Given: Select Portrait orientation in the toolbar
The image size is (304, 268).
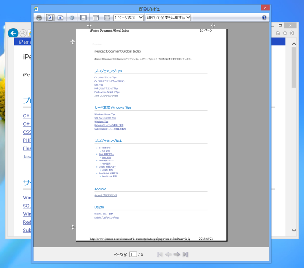Looking at the screenshot, I should [x=50, y=17].
